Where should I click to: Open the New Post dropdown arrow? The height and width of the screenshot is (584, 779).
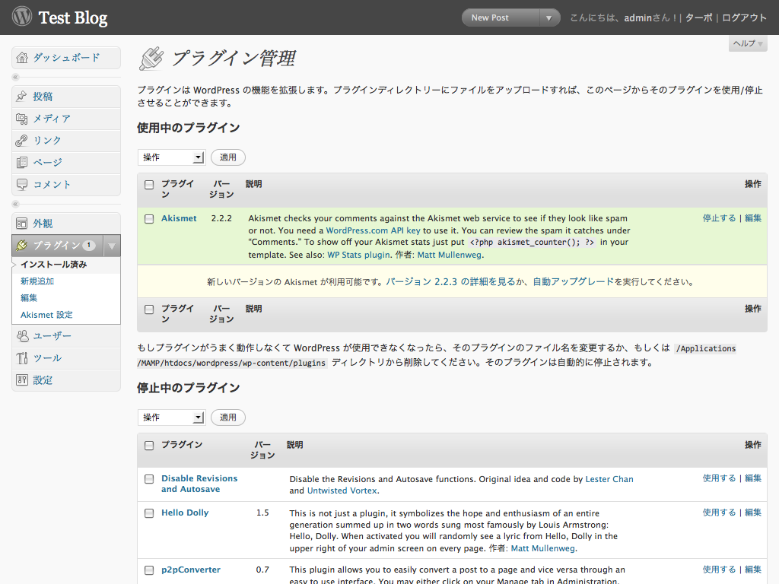click(x=549, y=18)
